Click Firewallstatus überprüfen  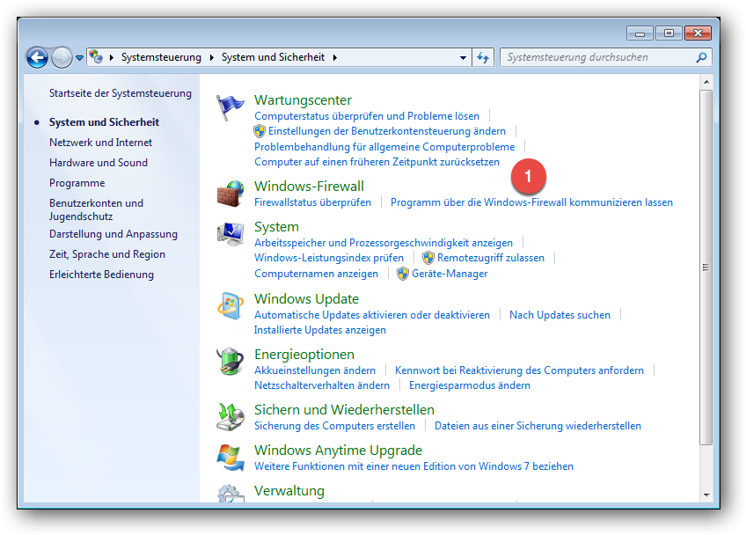(x=312, y=202)
